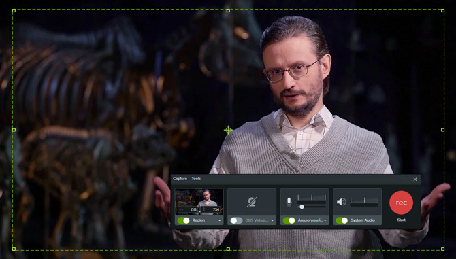The image size is (456, 259).
Task: Click the top-middle region handle
Action: point(228,11)
